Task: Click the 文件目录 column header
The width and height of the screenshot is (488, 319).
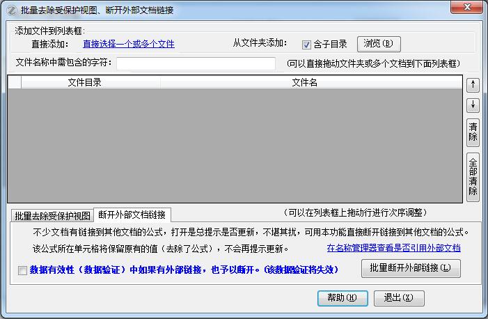Action: 85,83
